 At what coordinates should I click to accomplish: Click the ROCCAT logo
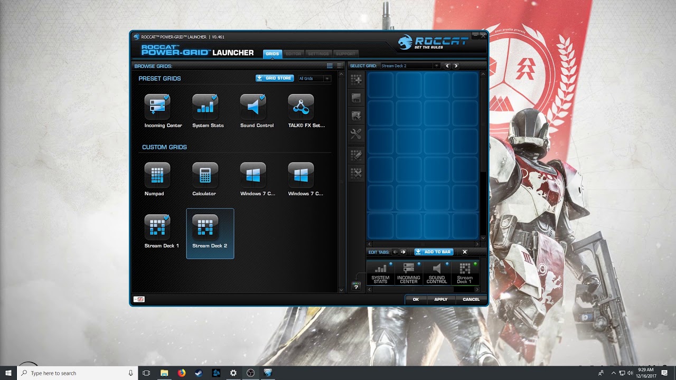[x=433, y=42]
